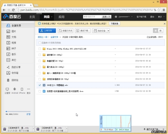The height and width of the screenshot is (134, 168).
Task: Click the iPhone client icon
Action: tap(22, 89)
